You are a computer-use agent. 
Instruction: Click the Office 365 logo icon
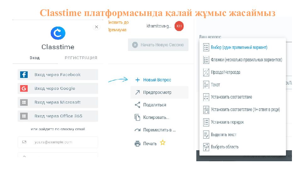click(x=24, y=116)
